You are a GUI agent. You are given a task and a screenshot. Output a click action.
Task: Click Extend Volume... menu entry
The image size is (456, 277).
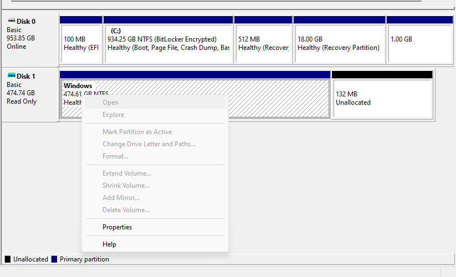(155, 173)
